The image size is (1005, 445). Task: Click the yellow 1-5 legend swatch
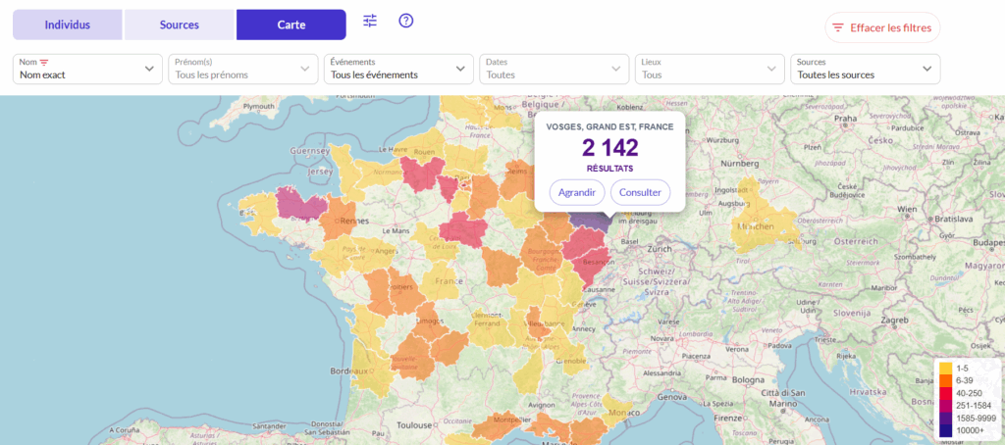945,368
